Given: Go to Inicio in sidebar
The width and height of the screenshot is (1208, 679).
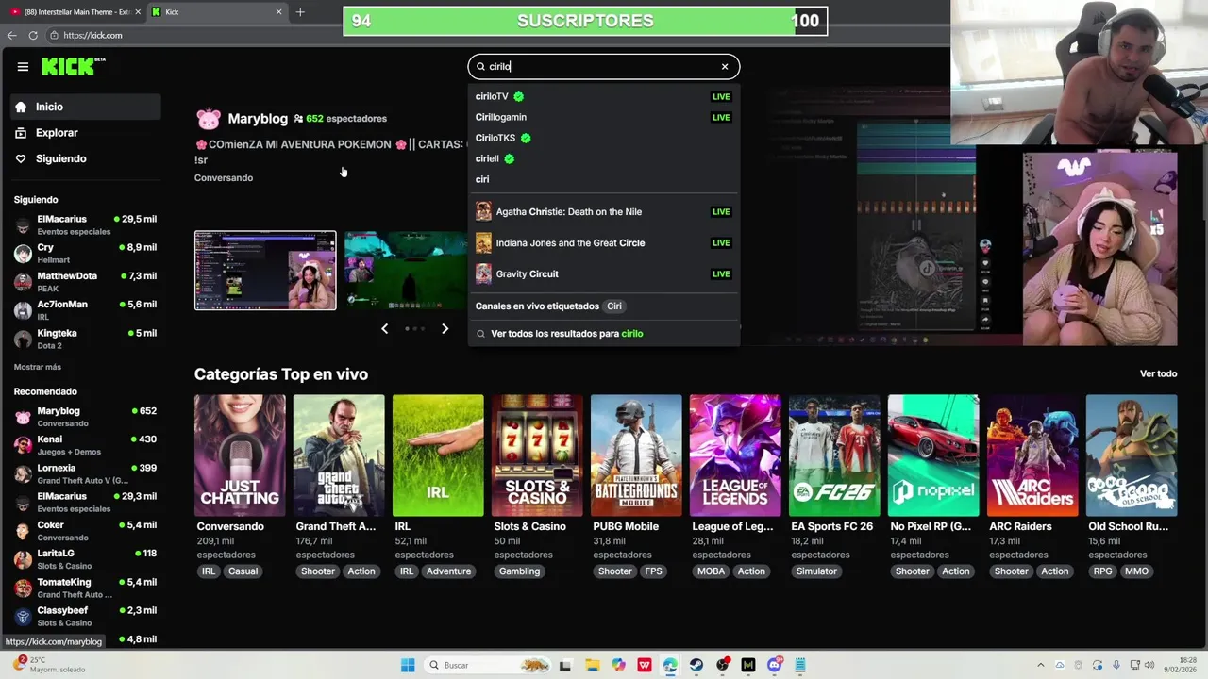Looking at the screenshot, I should pyautogui.click(x=85, y=108).
